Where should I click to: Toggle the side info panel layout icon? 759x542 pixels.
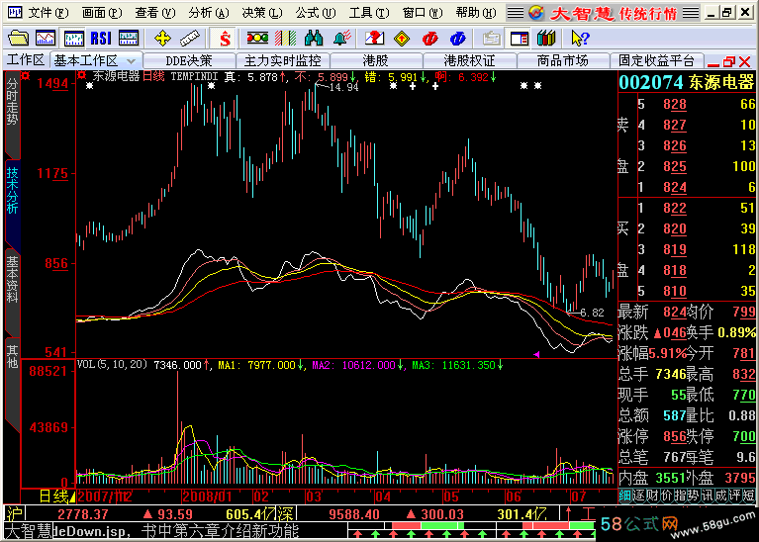tap(520, 39)
